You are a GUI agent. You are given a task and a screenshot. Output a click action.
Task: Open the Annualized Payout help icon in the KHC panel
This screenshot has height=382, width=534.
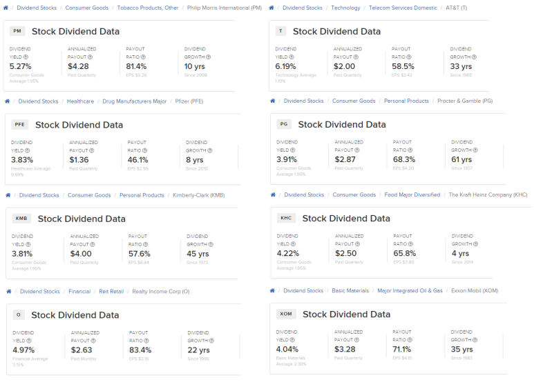tap(357, 244)
